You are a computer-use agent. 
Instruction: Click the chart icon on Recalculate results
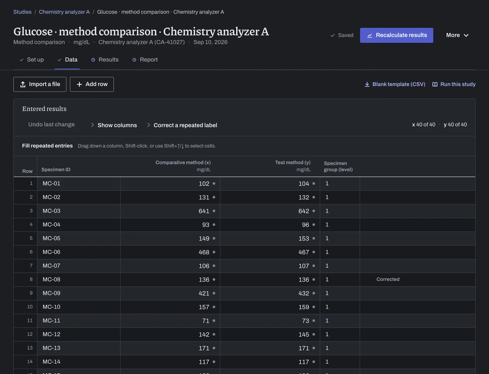click(370, 35)
